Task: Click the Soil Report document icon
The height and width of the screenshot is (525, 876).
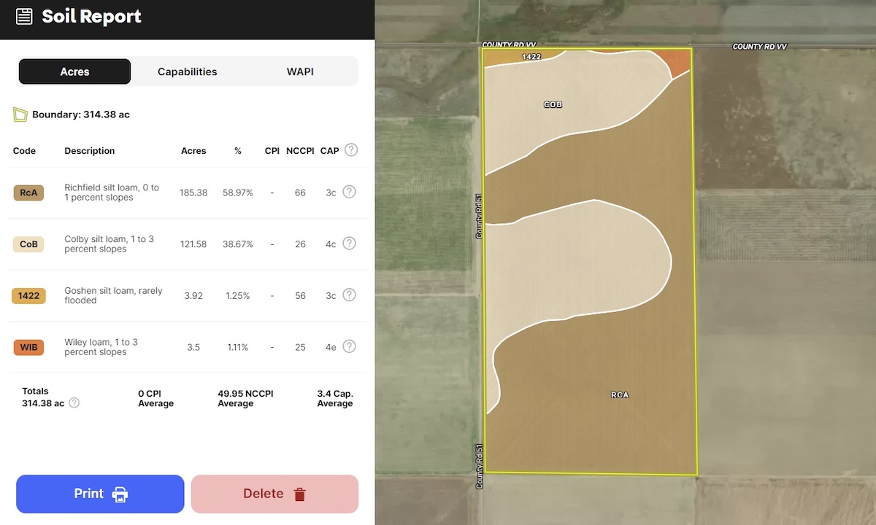Action: tap(24, 17)
